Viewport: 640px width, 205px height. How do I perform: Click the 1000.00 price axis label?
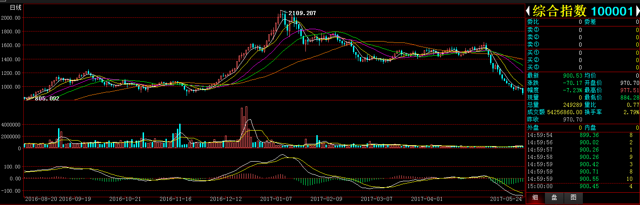(x=12, y=86)
